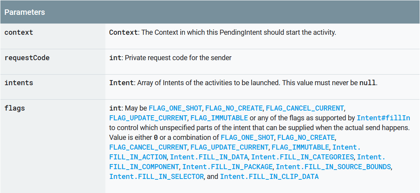
Task: Open the second FLAG_UPDATE_CURRENT link
Action: pos(230,147)
